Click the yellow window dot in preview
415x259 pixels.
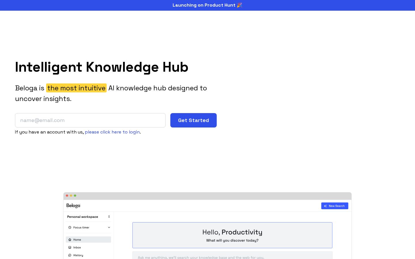pyautogui.click(x=71, y=196)
